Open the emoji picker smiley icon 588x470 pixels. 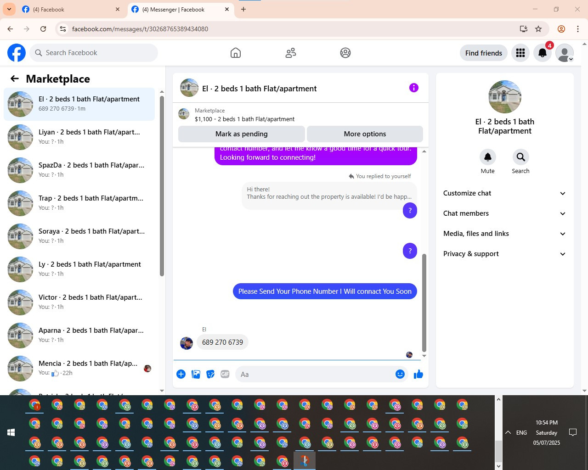(400, 374)
